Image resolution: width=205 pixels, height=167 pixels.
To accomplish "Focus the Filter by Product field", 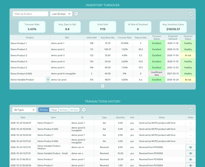I will pyautogui.click(x=30, y=14).
